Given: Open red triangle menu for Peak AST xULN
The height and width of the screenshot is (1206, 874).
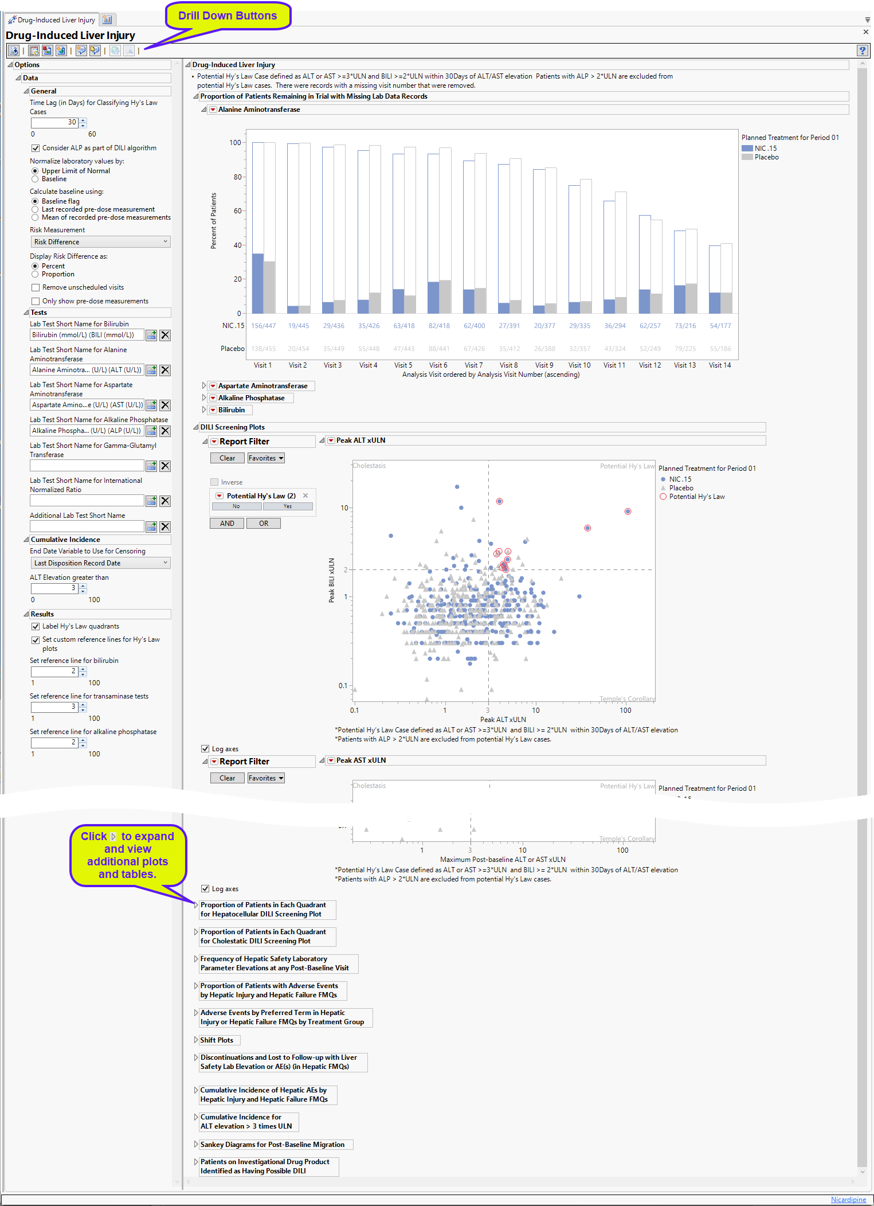Looking at the screenshot, I should tap(331, 760).
